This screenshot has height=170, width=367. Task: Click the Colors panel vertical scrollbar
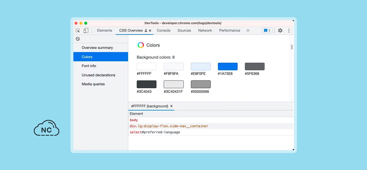[x=292, y=47]
